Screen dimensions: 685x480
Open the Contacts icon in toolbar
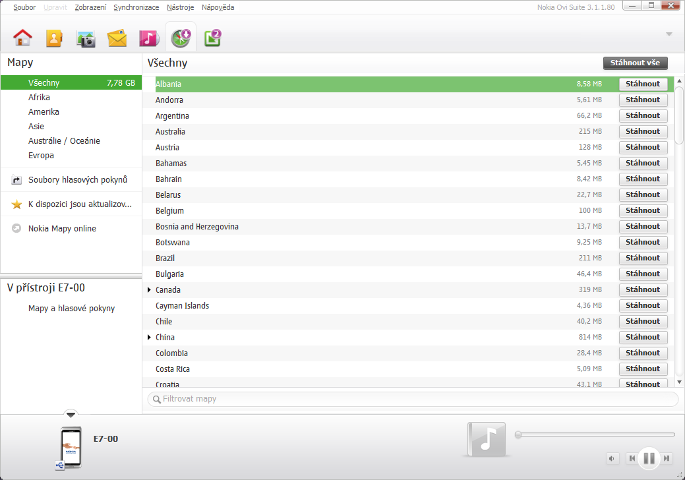coord(54,38)
